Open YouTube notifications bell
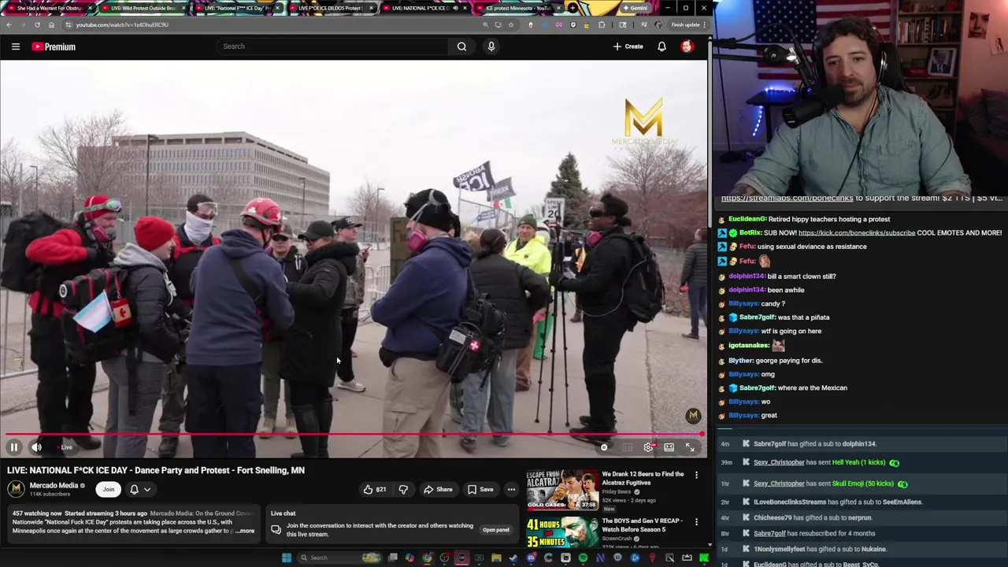1008x567 pixels. [661, 46]
